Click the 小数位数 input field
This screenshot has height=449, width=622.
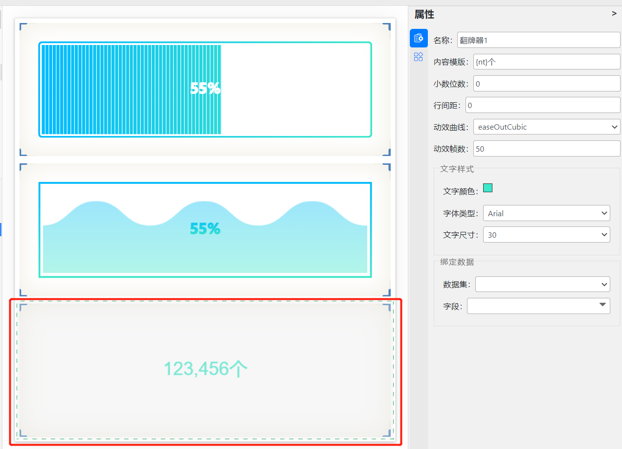(547, 84)
